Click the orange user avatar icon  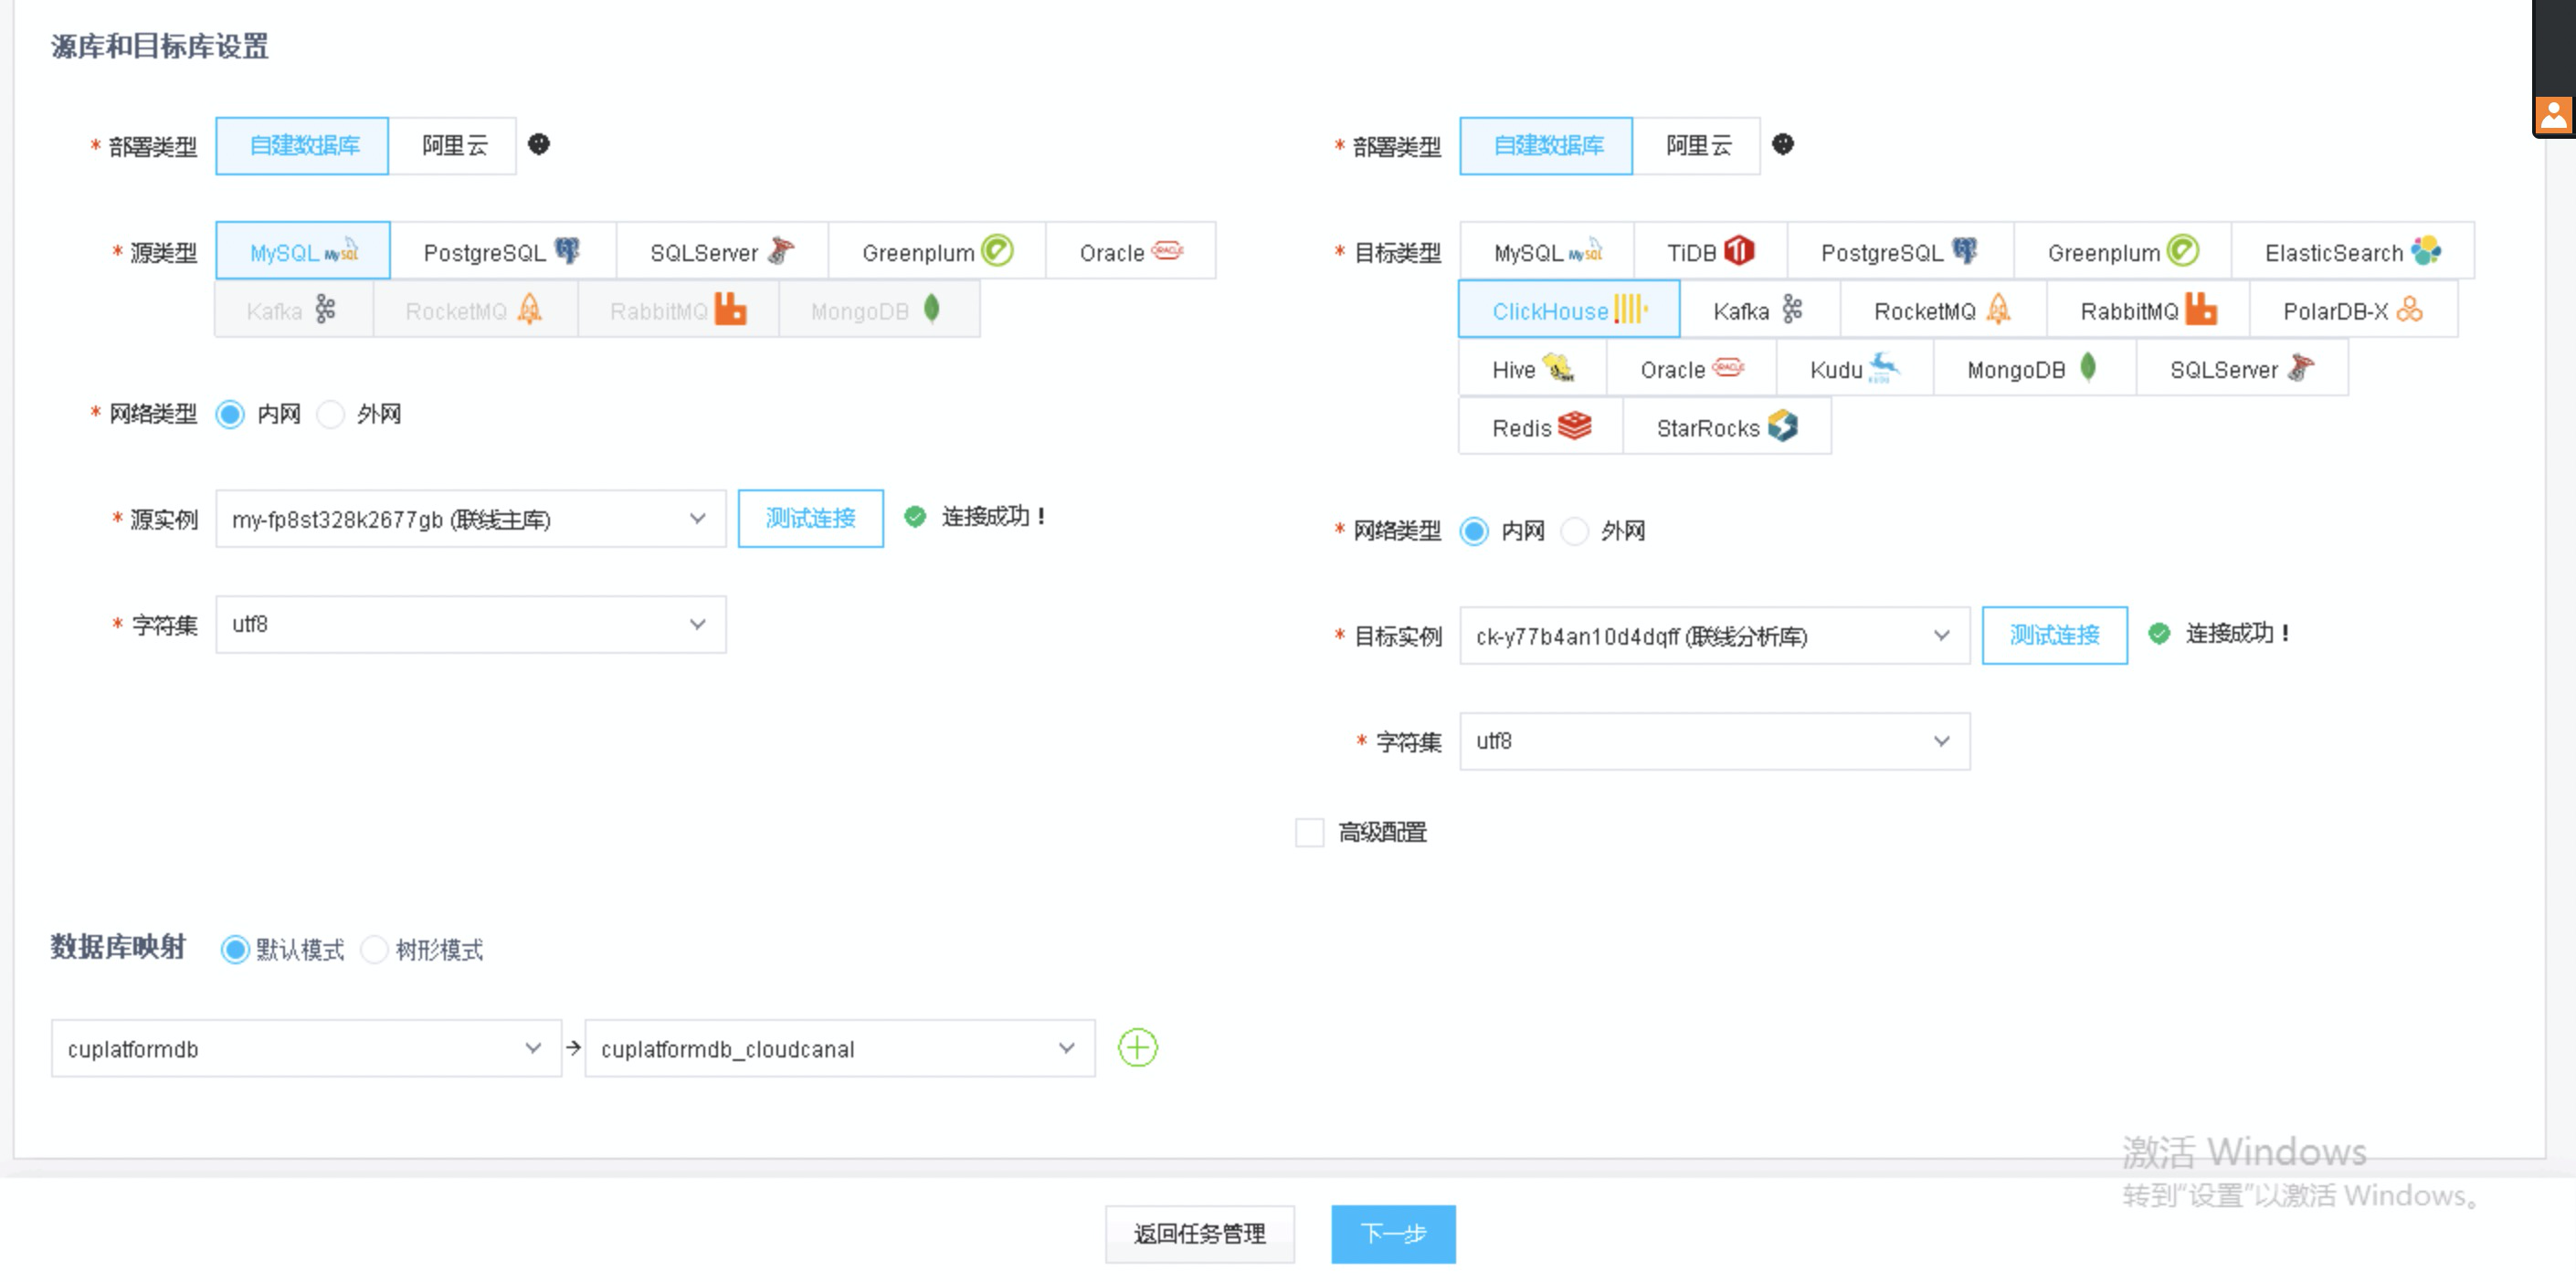click(2553, 115)
